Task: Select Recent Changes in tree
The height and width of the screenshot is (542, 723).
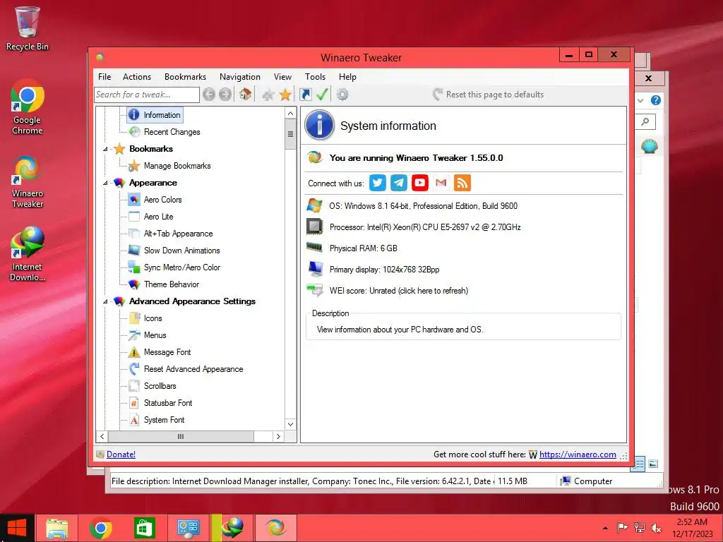Action: [172, 132]
